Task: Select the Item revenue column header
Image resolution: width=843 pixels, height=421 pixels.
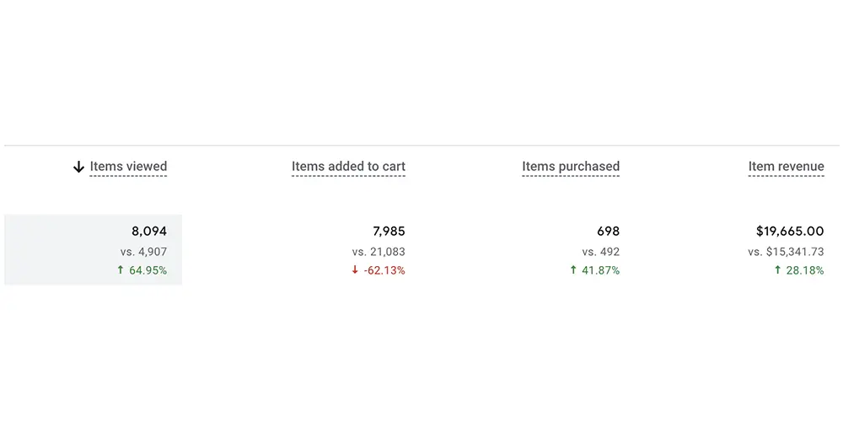Action: pyautogui.click(x=786, y=167)
